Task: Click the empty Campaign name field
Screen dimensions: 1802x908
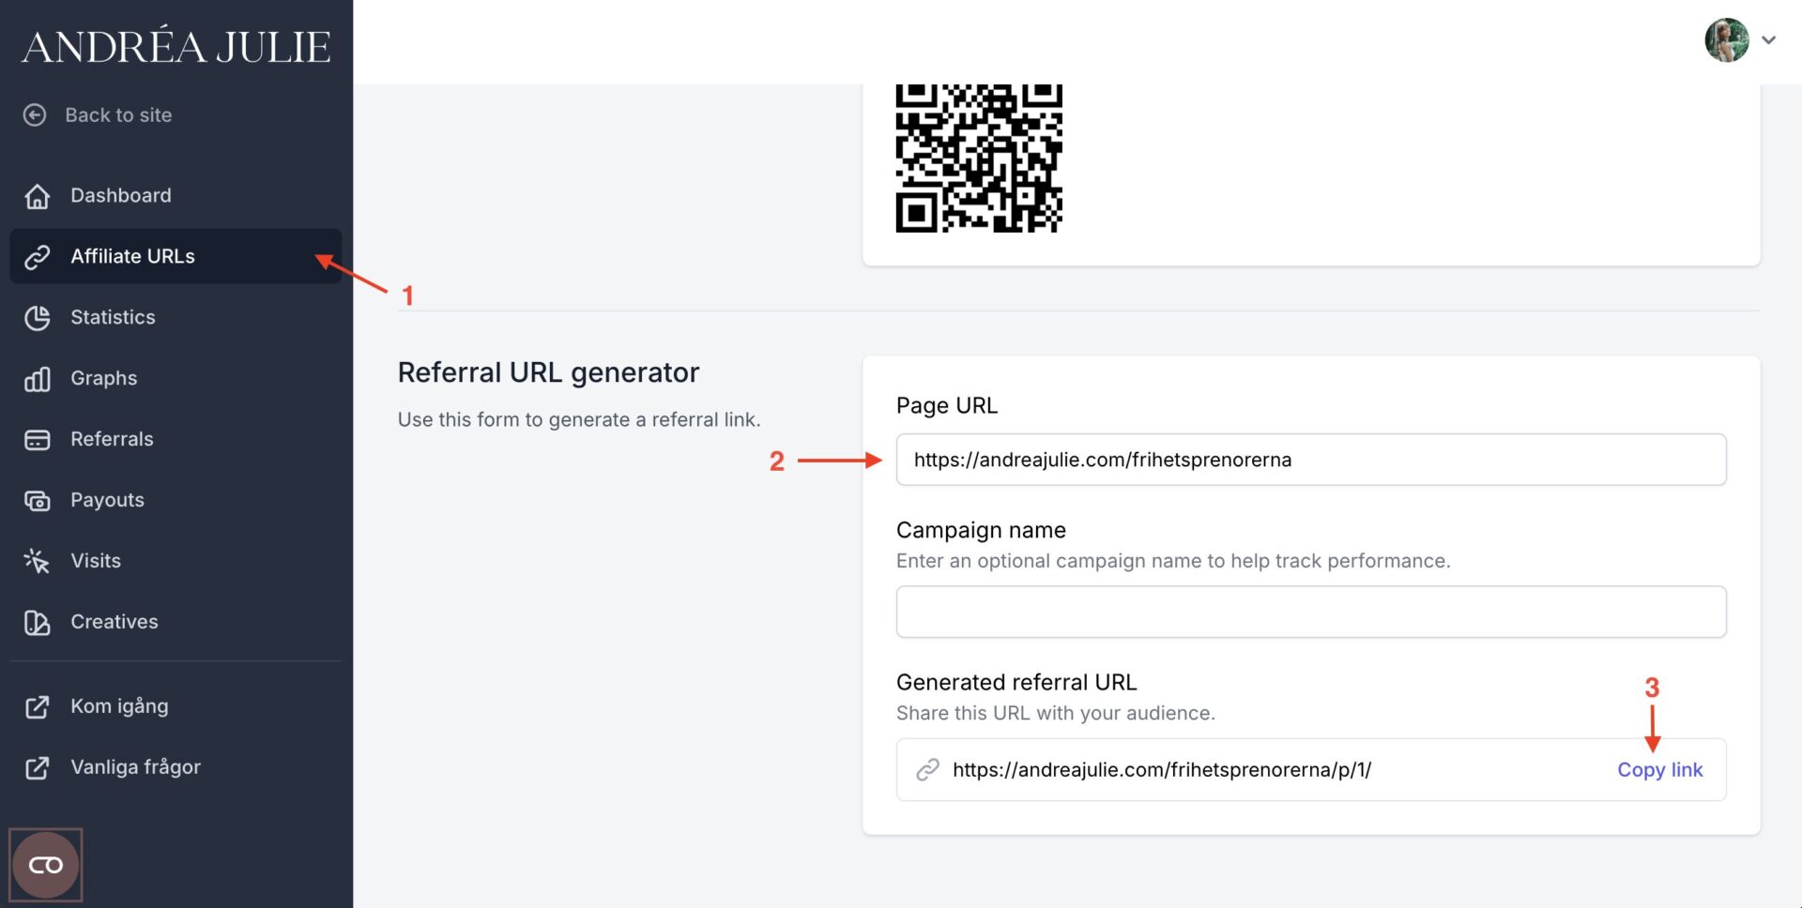Action: 1310,612
